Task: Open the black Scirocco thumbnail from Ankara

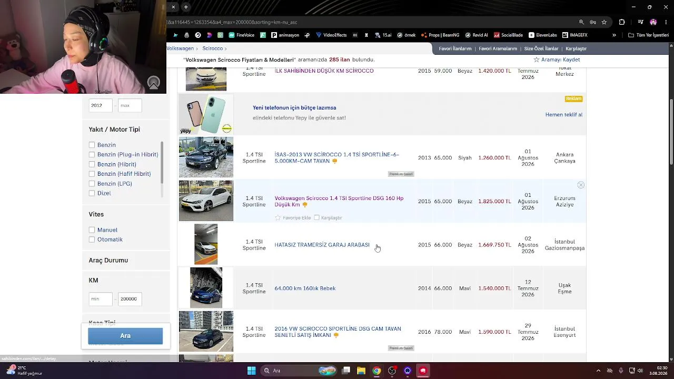Action: (206, 157)
